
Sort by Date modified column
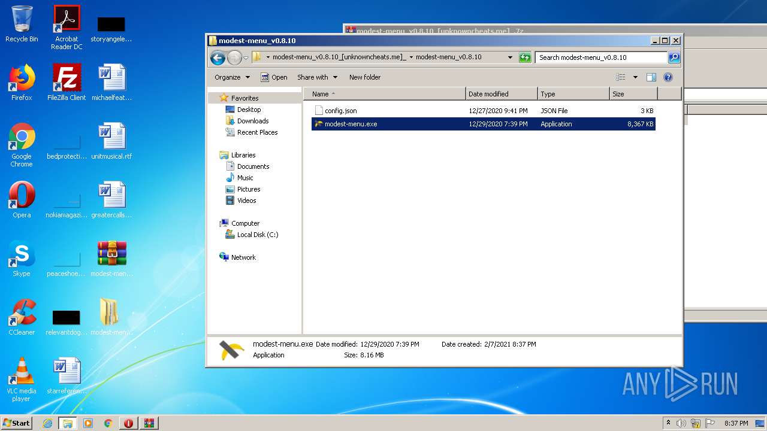tap(502, 94)
